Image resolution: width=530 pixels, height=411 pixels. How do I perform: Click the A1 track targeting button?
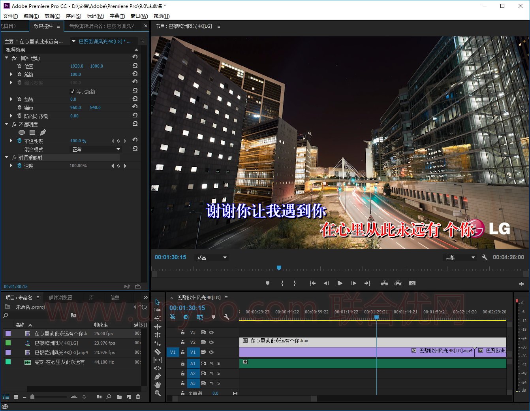(x=193, y=364)
